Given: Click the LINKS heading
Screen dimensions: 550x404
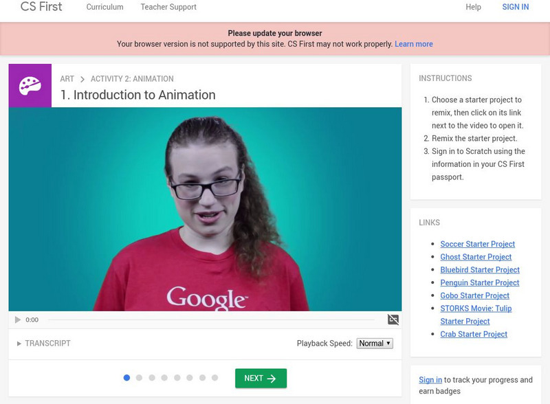Looking at the screenshot, I should click(x=429, y=223).
